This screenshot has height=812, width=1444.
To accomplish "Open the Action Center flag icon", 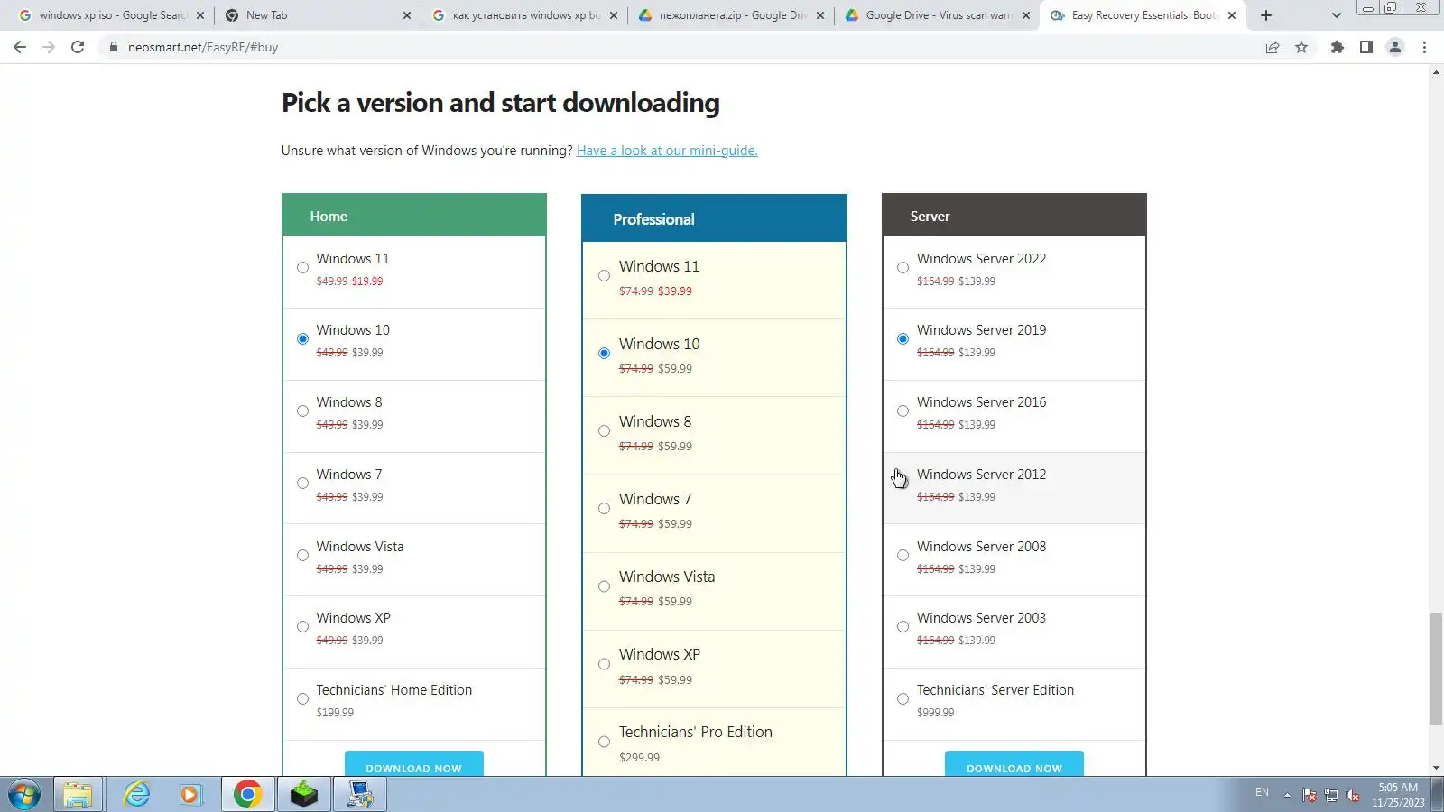I will click(1310, 795).
